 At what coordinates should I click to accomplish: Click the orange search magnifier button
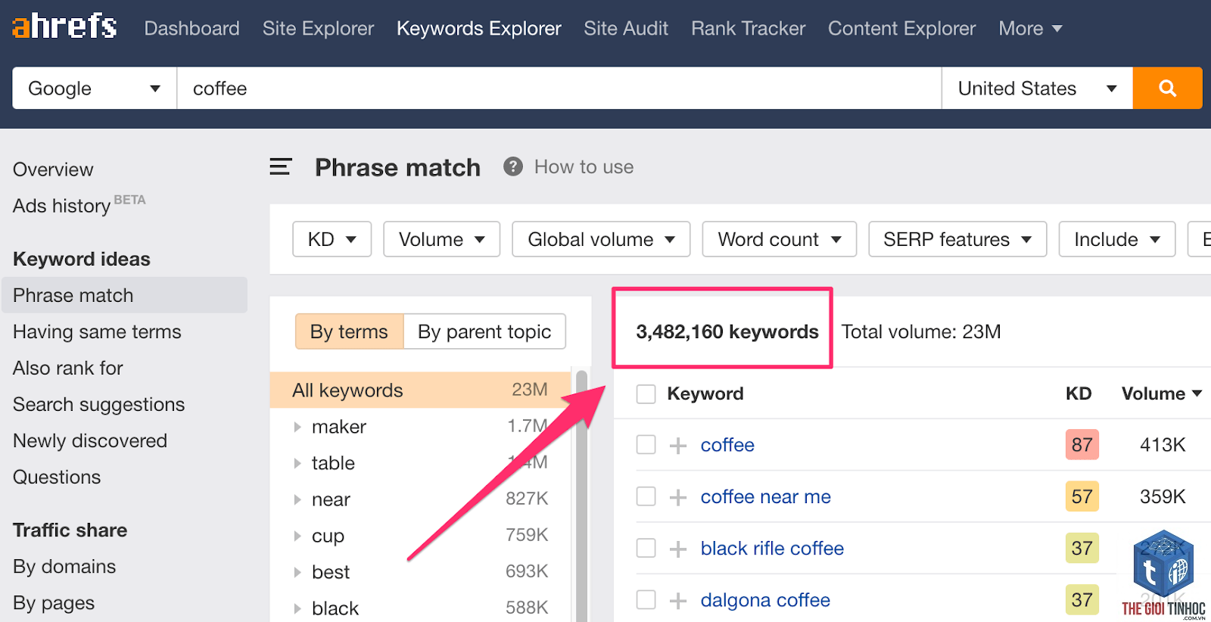tap(1167, 88)
